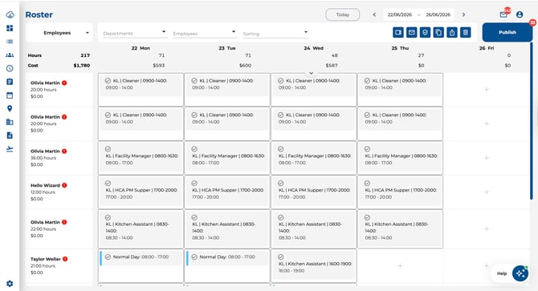
Task: Open the cloud logo home icon in sidebar
Action: point(10,14)
